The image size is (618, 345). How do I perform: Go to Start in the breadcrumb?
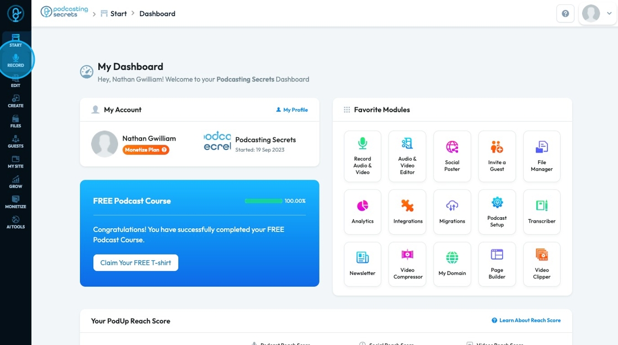(x=114, y=13)
